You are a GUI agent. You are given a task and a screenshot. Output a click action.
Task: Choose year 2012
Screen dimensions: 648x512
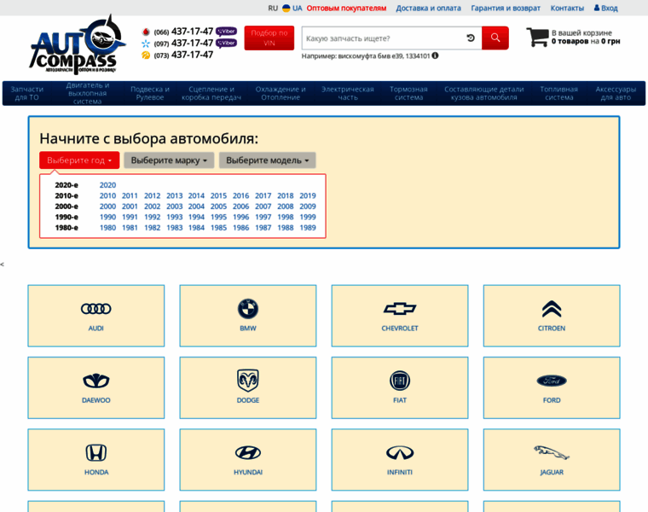pyautogui.click(x=152, y=195)
